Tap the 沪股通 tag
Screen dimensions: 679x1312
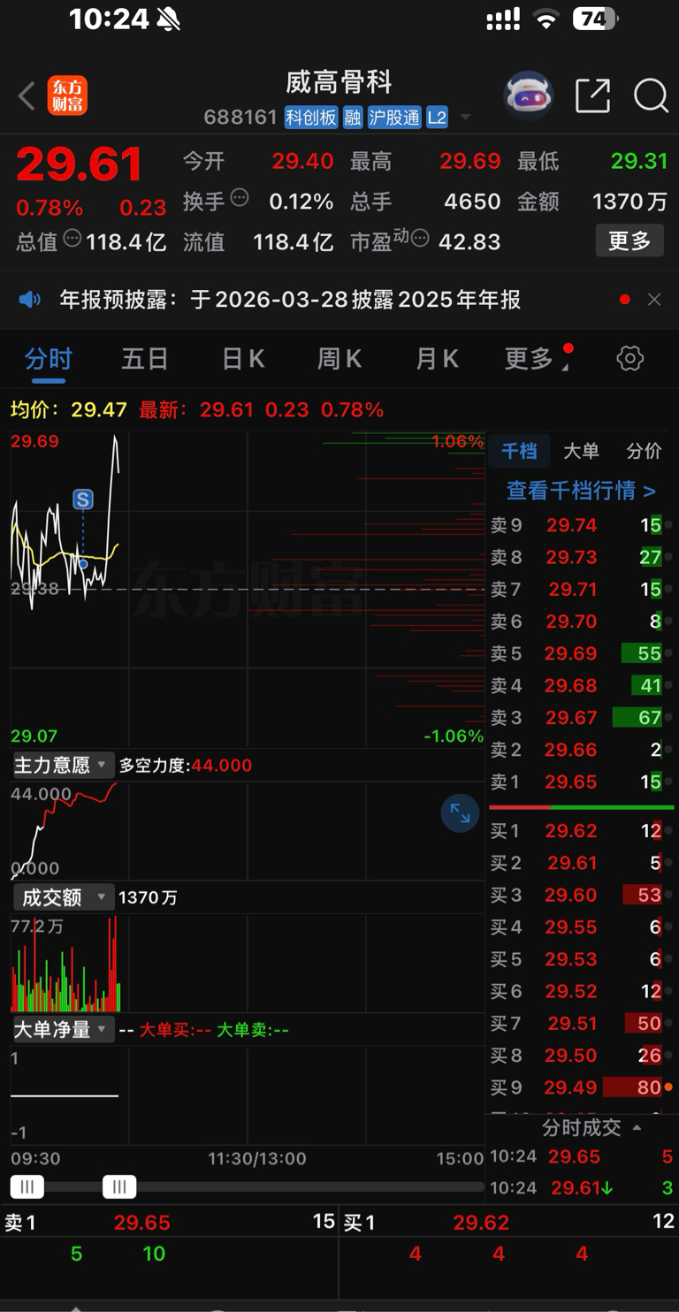pyautogui.click(x=394, y=117)
